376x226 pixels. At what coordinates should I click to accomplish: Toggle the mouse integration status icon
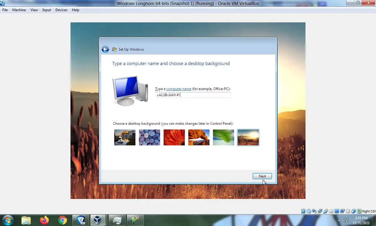[353, 211]
